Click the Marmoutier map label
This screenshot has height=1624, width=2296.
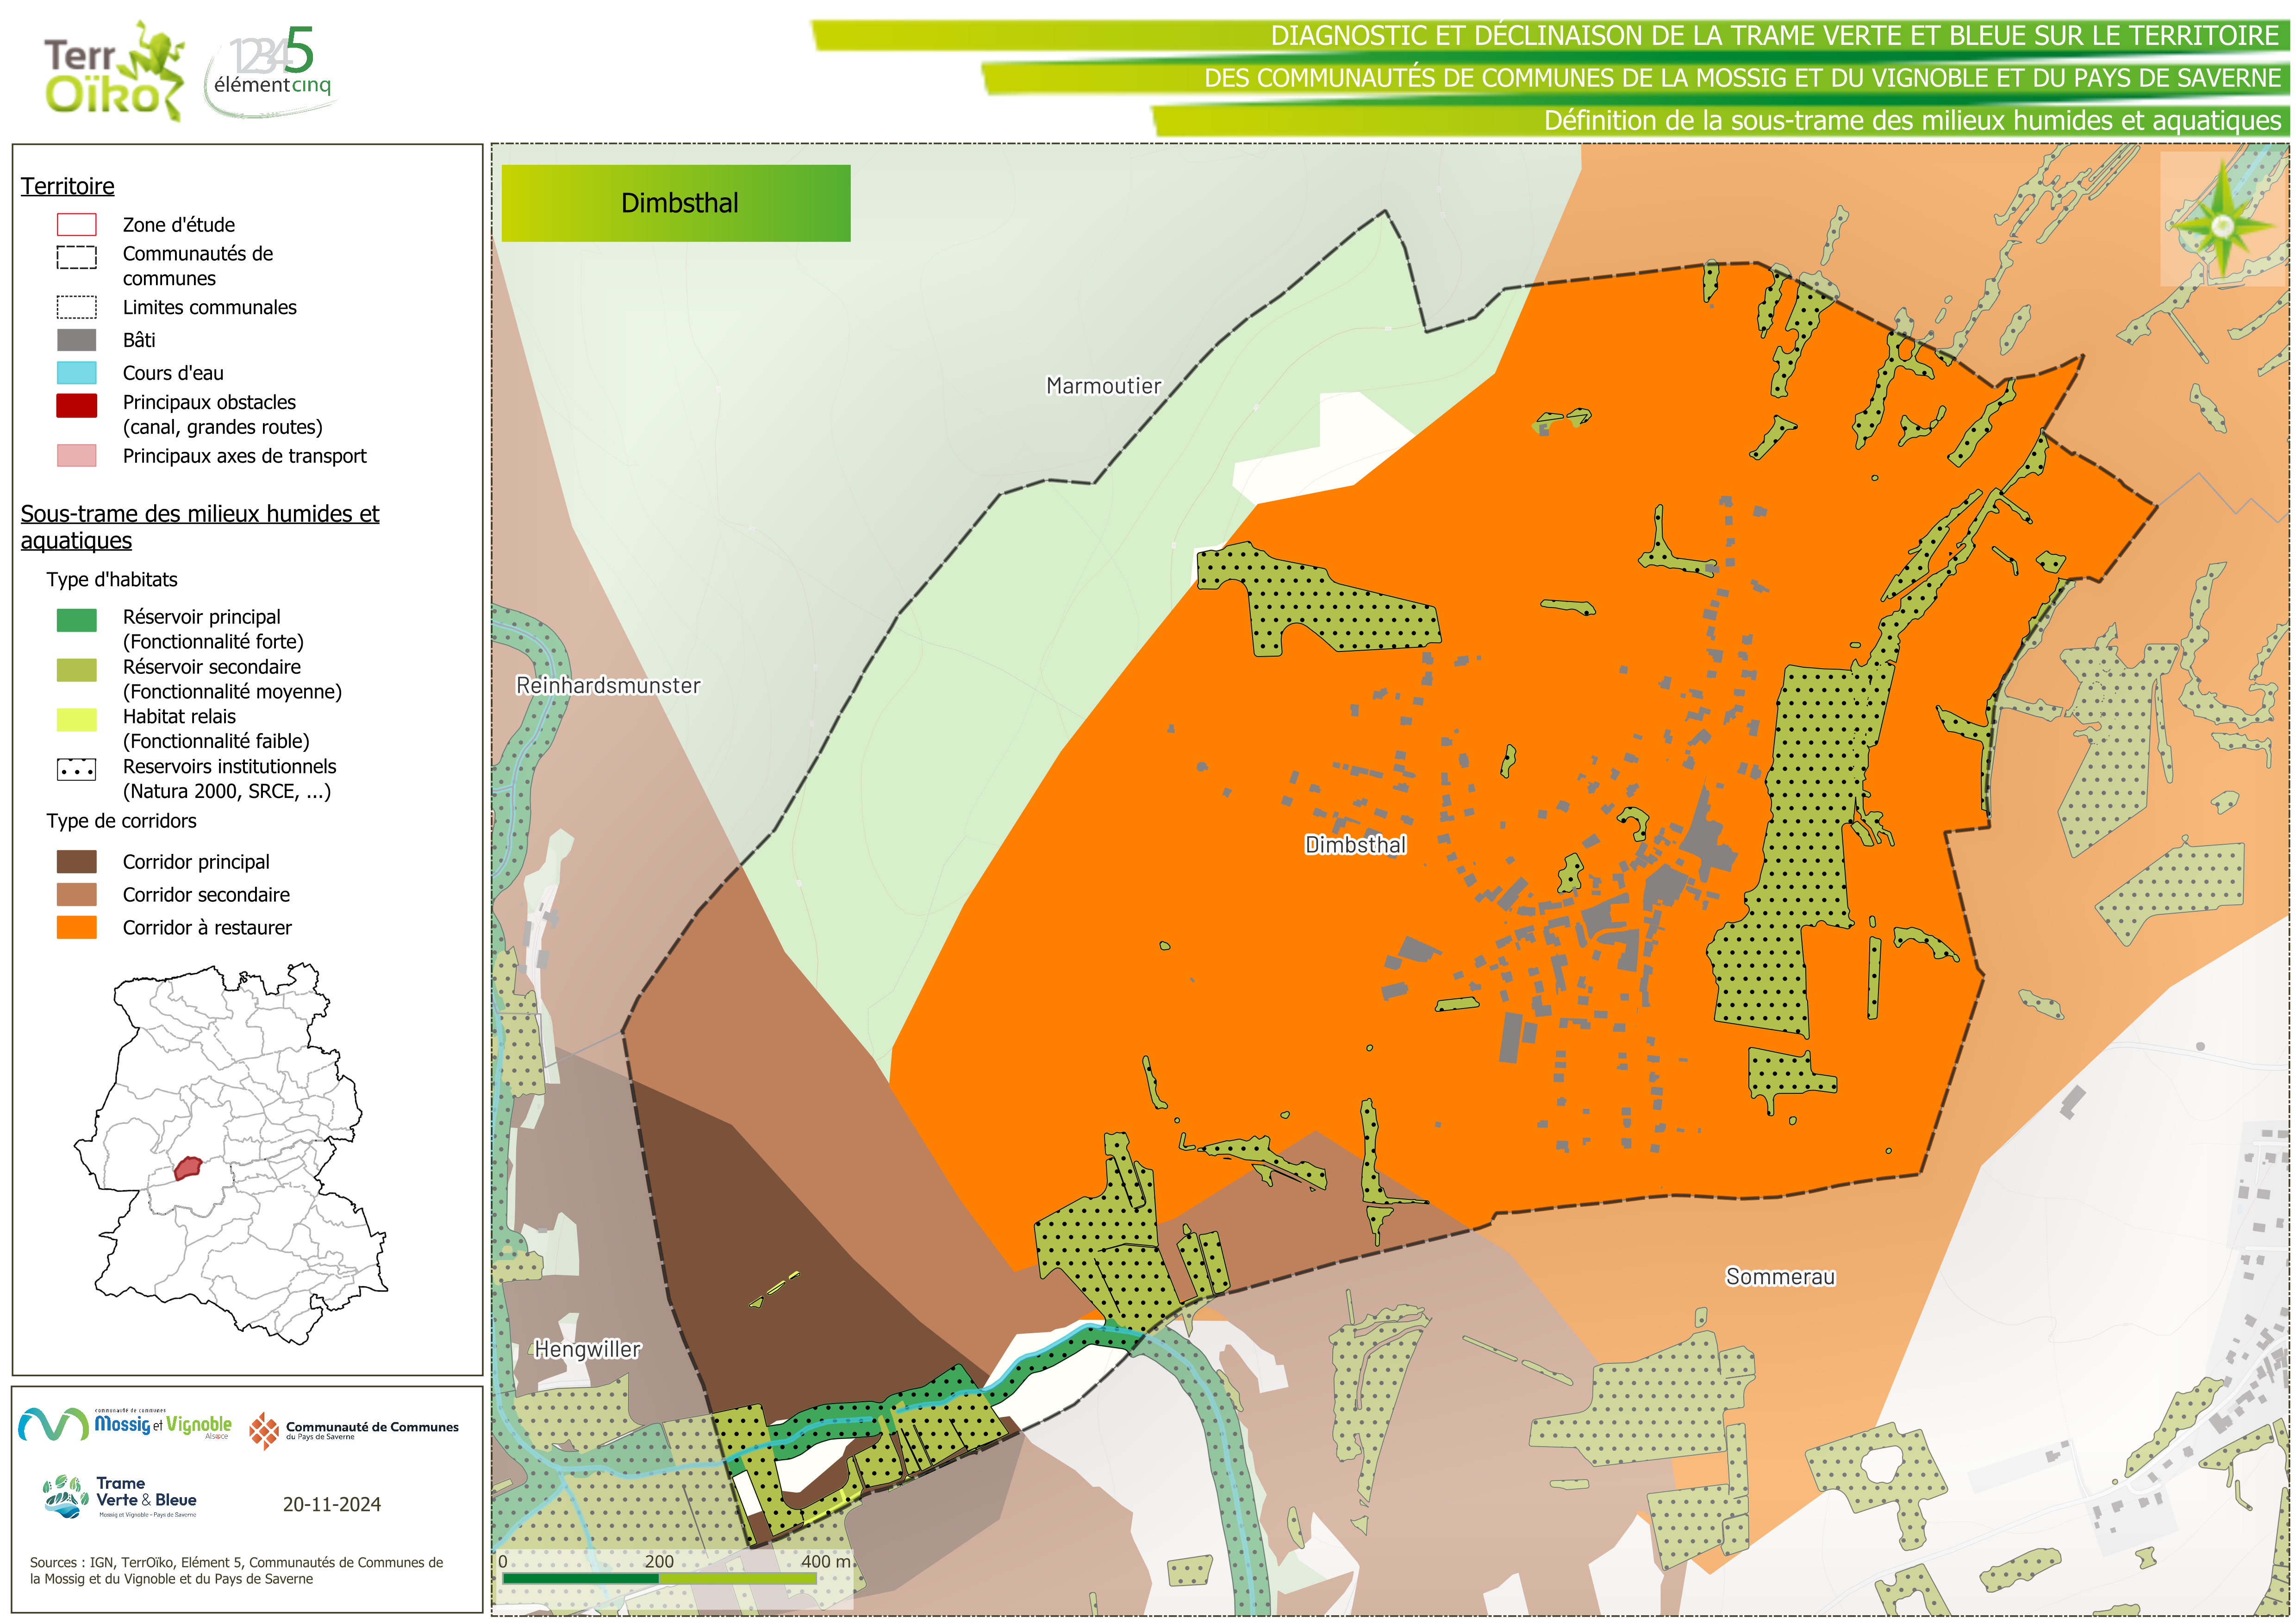[x=1103, y=386]
